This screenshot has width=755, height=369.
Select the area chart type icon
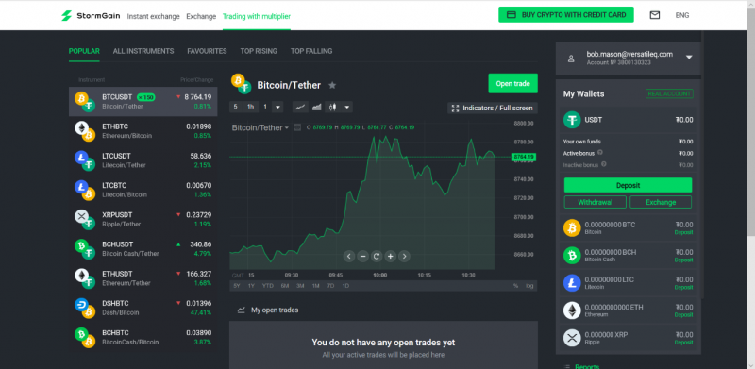click(x=316, y=107)
